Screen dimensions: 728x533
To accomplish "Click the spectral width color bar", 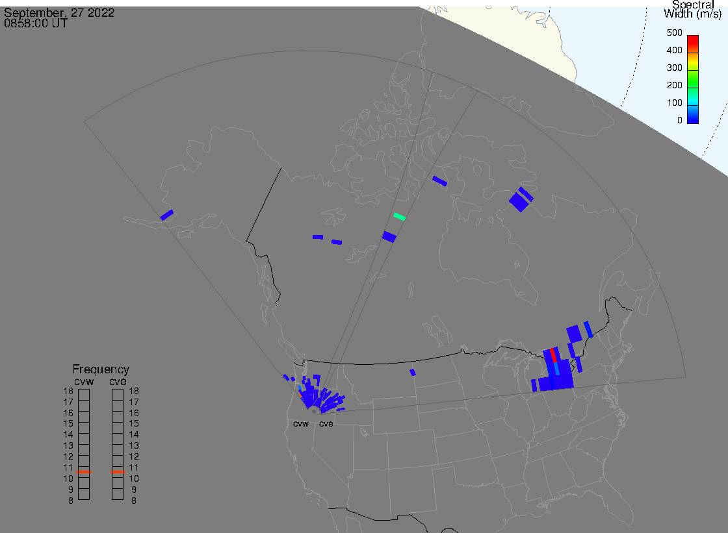I will pos(693,79).
